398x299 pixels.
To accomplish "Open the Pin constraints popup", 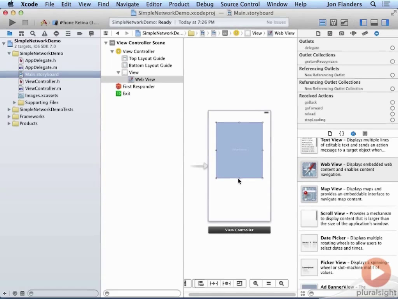I will [213, 283].
